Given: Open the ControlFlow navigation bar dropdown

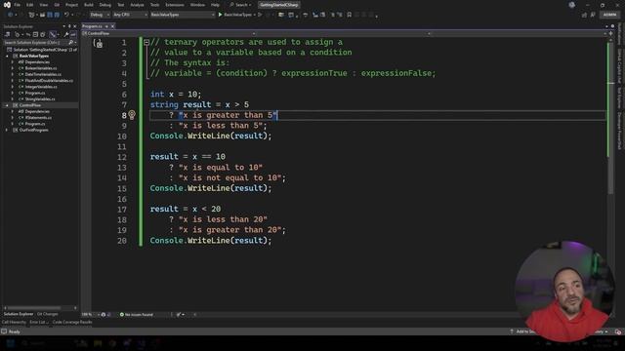Looking at the screenshot, I should [168, 34].
